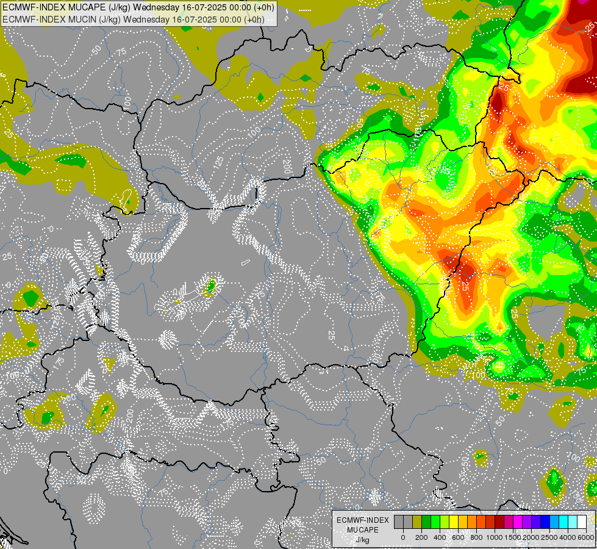Viewport: 597px width, 549px height.
Task: Click the pure yellow legend swatch
Action: tap(454, 522)
